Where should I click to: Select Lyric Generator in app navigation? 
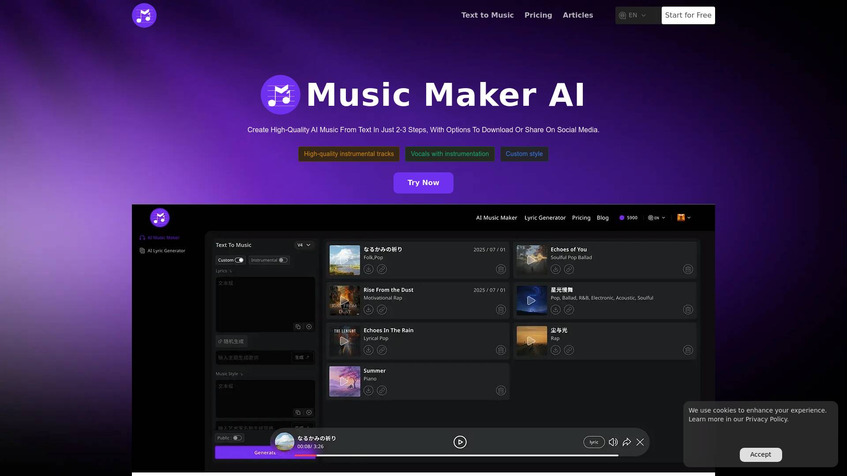(545, 218)
